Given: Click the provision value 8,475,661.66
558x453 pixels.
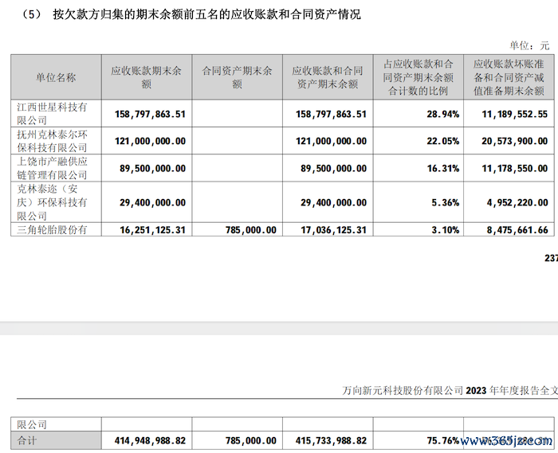Looking at the screenshot, I should [517, 230].
